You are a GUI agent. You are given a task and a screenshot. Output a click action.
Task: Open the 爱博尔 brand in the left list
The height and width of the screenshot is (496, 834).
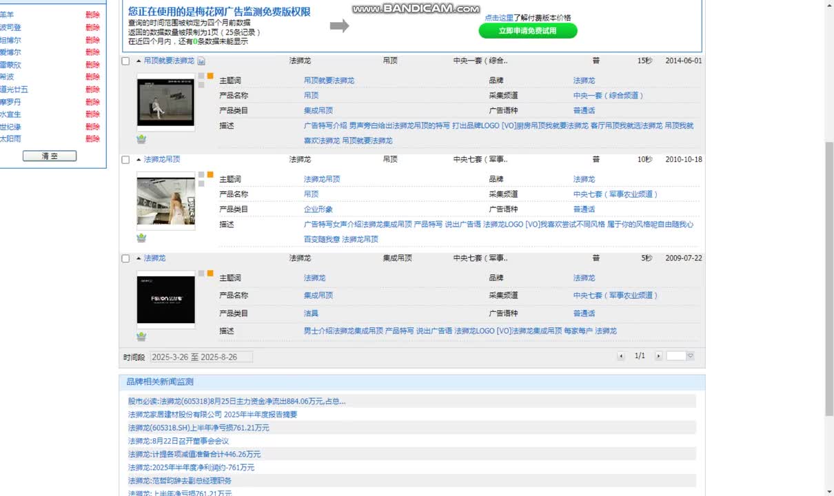pyautogui.click(x=10, y=52)
